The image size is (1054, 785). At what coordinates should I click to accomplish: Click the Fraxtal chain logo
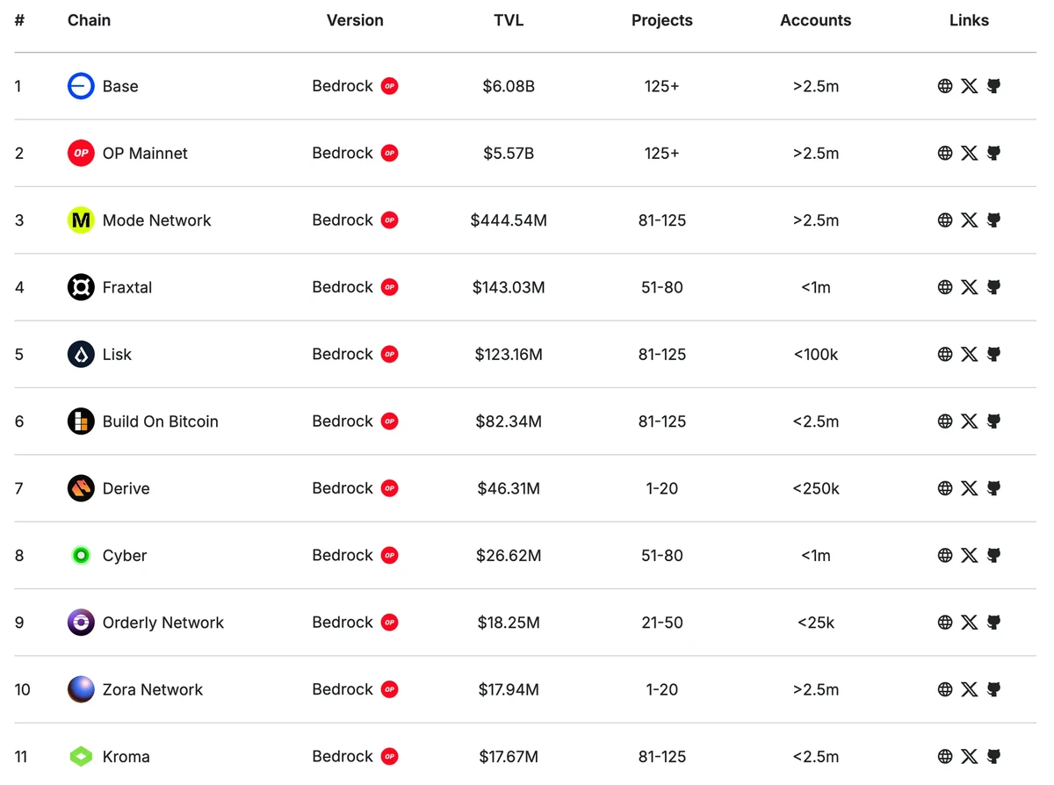coord(81,287)
